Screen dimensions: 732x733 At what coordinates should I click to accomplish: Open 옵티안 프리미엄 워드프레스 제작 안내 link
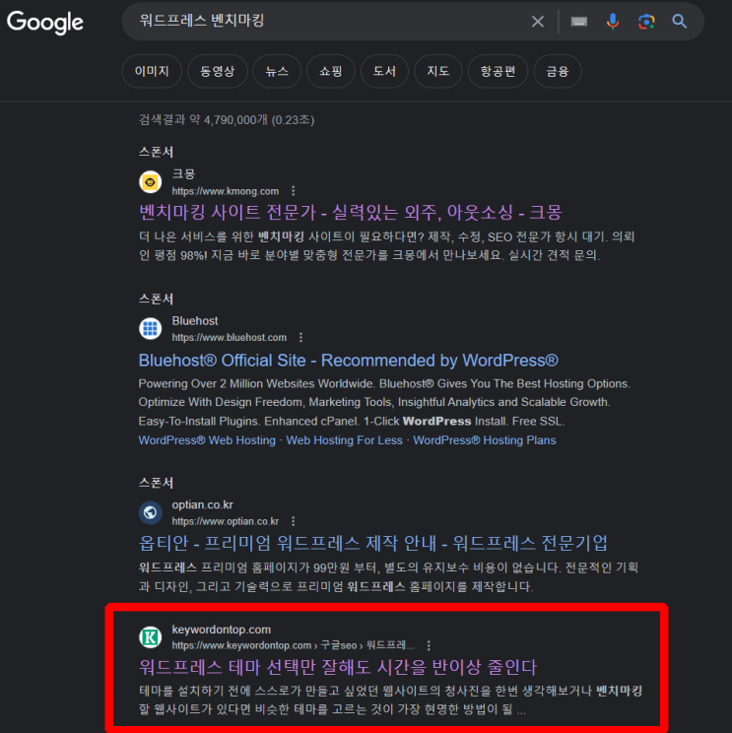coord(373,543)
